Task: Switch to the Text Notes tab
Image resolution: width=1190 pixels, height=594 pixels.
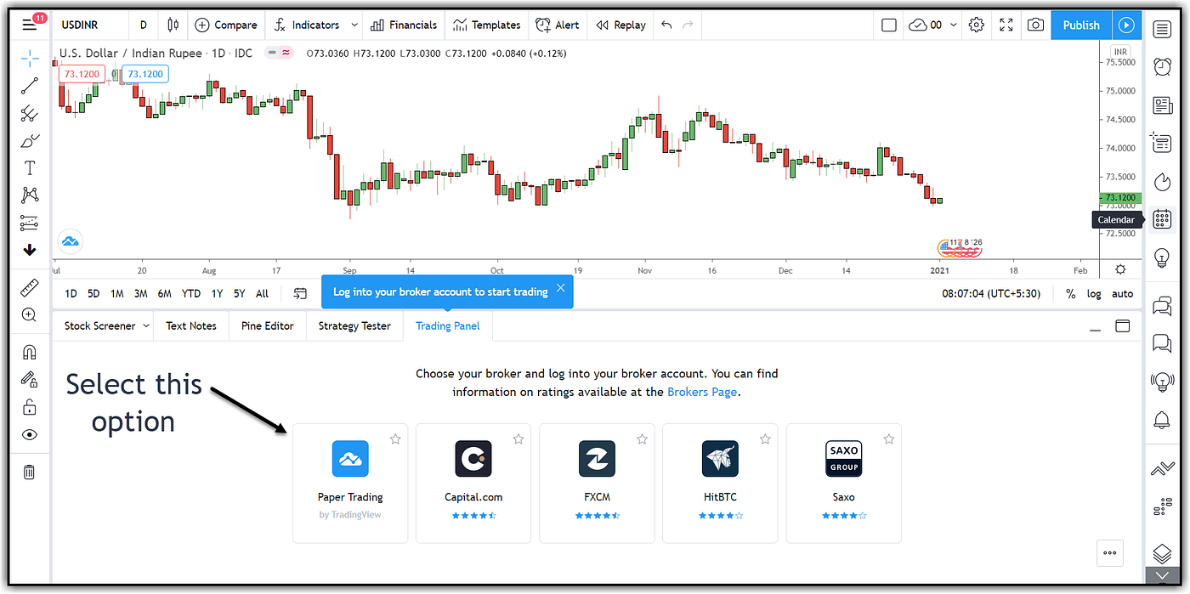Action: (x=191, y=325)
